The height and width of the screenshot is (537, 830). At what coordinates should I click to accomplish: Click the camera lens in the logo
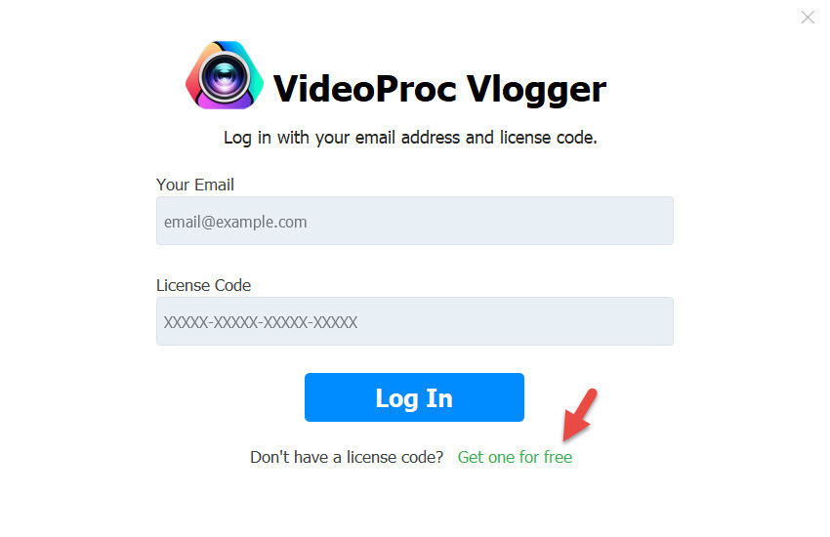(225, 77)
